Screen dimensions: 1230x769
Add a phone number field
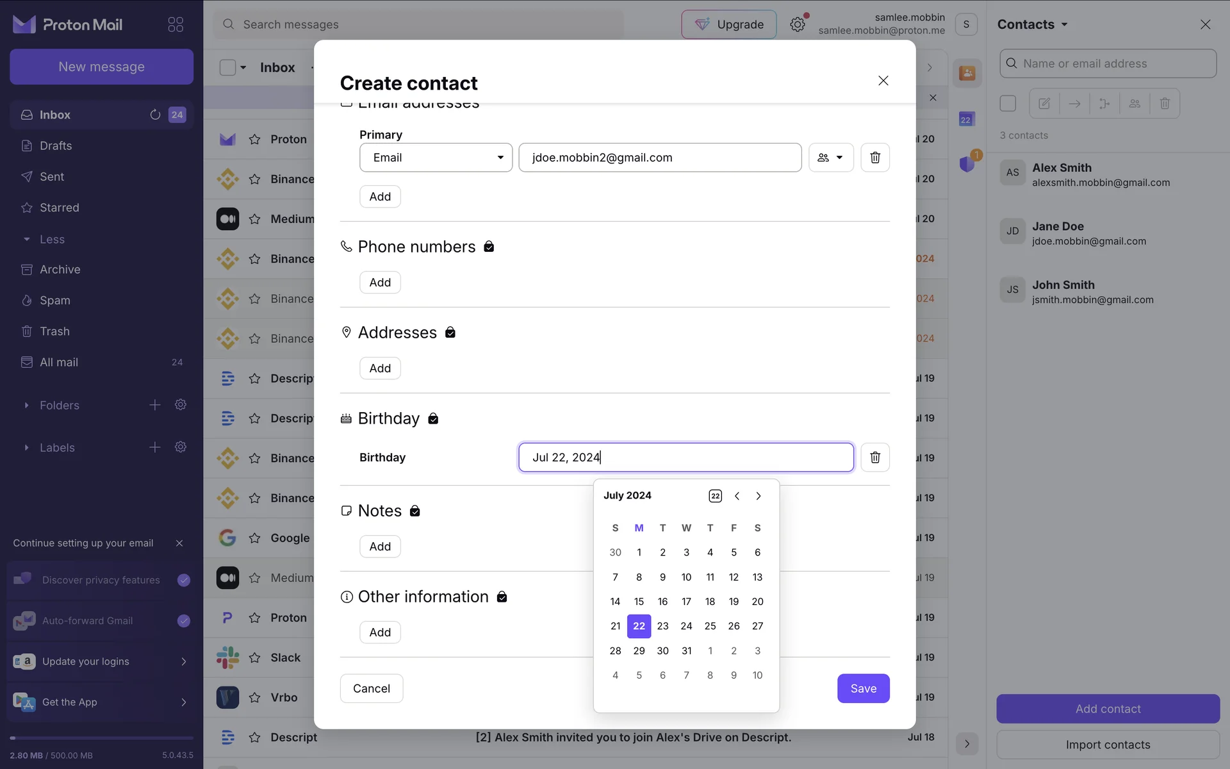[380, 283]
